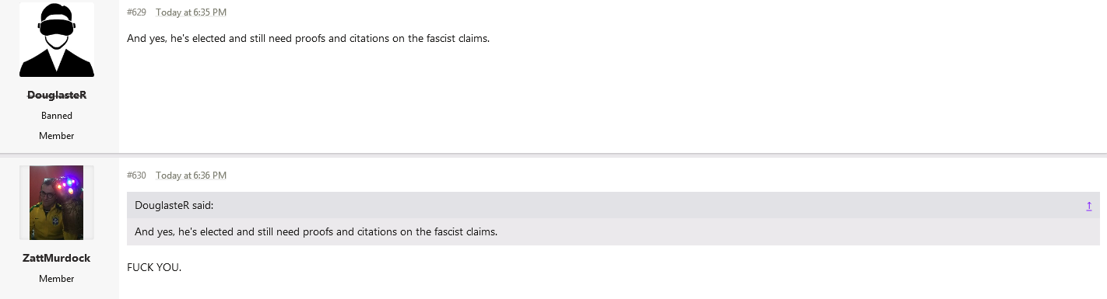Click the Member label under ZattMurdock
This screenshot has width=1107, height=299.
pyautogui.click(x=57, y=279)
